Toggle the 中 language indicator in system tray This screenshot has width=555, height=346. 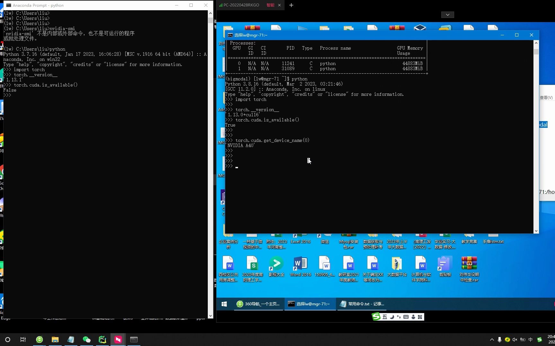531,340
